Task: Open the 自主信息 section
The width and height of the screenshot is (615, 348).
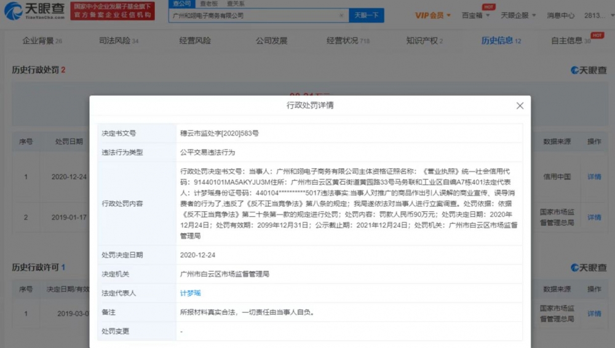Action: (571, 41)
